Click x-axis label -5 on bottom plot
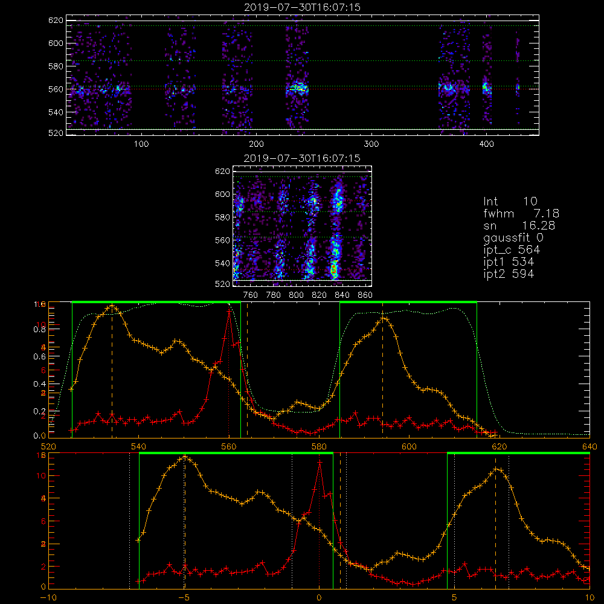The width and height of the screenshot is (604, 604). click(184, 598)
